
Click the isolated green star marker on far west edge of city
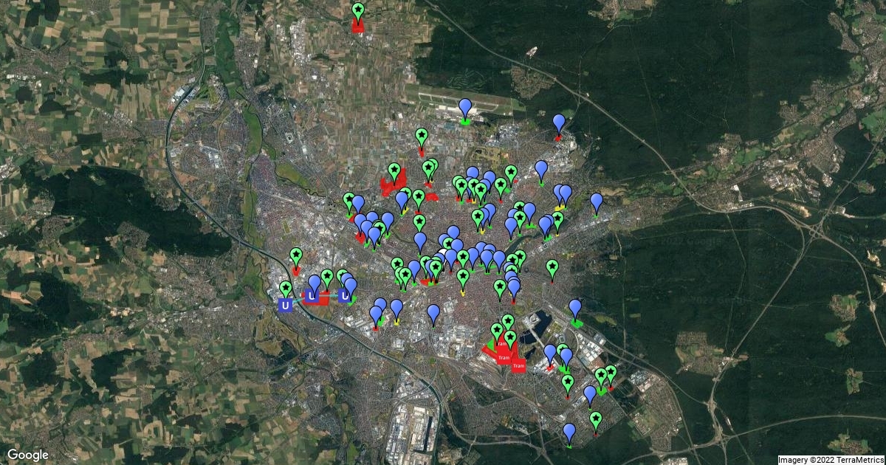click(x=296, y=256)
